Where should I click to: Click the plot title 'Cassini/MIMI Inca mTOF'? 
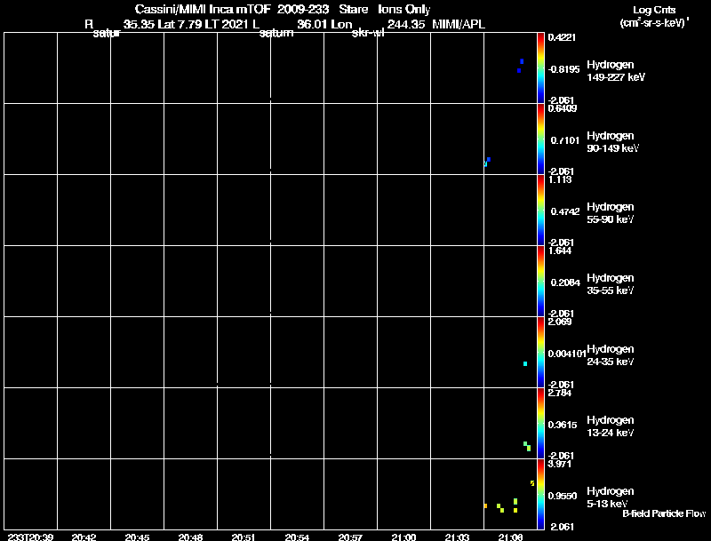coord(203,9)
